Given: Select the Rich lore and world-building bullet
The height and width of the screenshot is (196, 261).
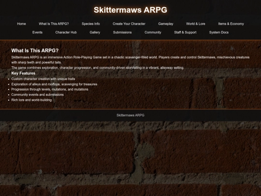Looking at the screenshot, I should tap(31, 100).
